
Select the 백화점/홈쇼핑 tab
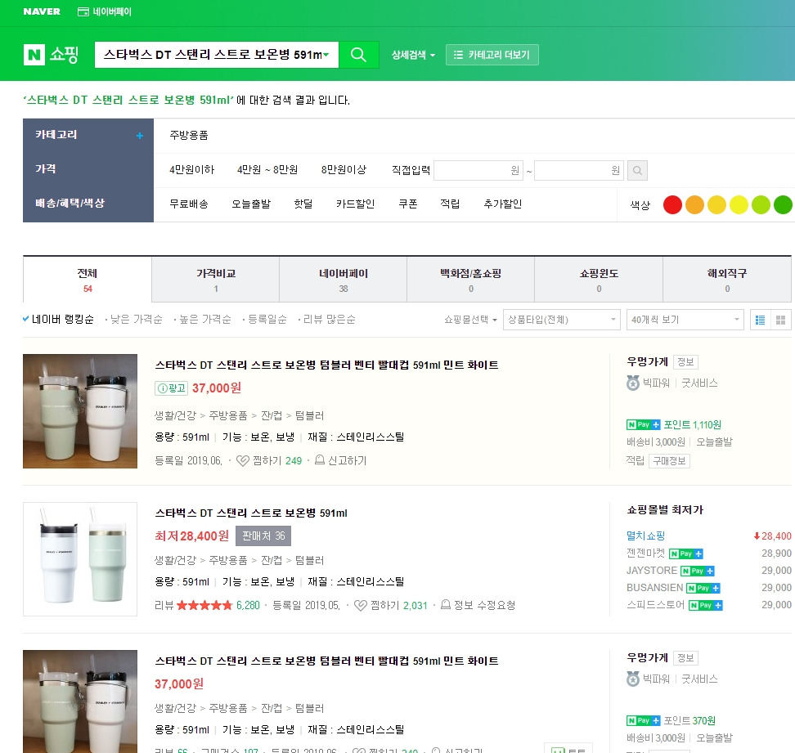tap(470, 280)
